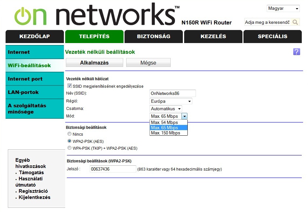308x212 pixels.
Task: Switch to the KEZELÉS tab
Action: coord(213,37)
